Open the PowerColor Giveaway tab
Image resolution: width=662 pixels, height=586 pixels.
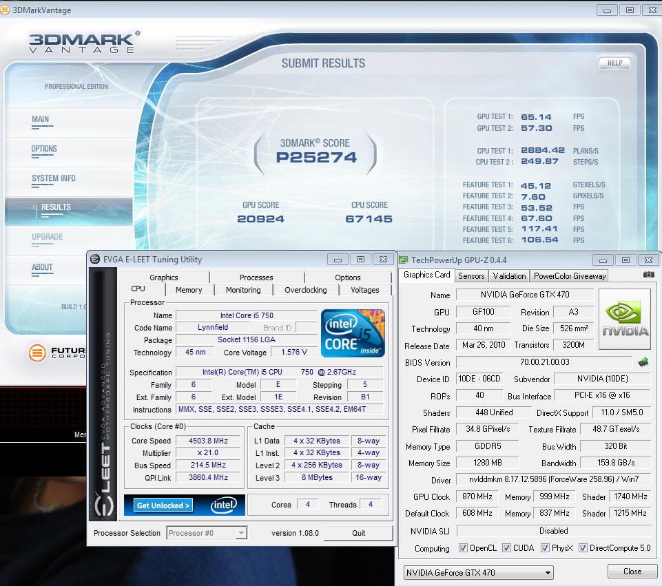click(x=570, y=276)
